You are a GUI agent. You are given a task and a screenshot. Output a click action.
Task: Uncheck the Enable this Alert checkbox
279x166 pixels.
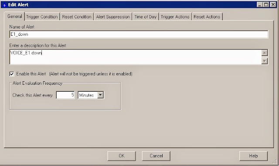[x=12, y=74]
